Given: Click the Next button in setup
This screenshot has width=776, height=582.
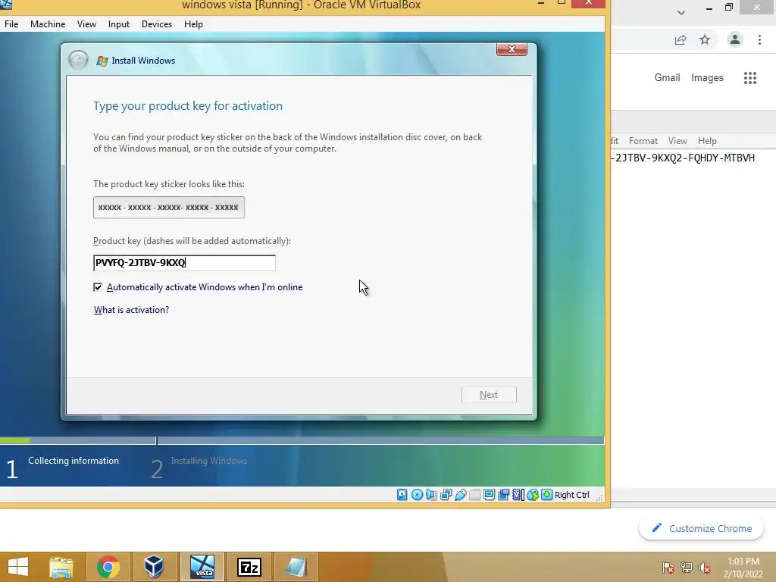Looking at the screenshot, I should 489,394.
